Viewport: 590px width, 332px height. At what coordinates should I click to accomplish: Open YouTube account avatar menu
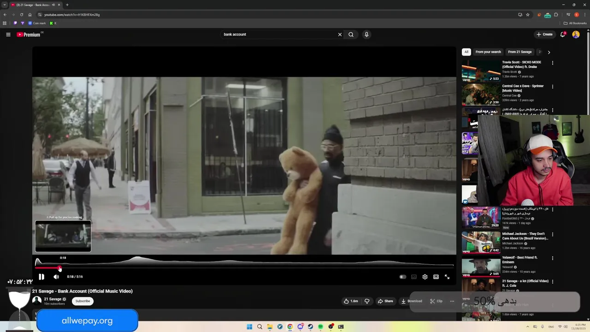tap(576, 35)
